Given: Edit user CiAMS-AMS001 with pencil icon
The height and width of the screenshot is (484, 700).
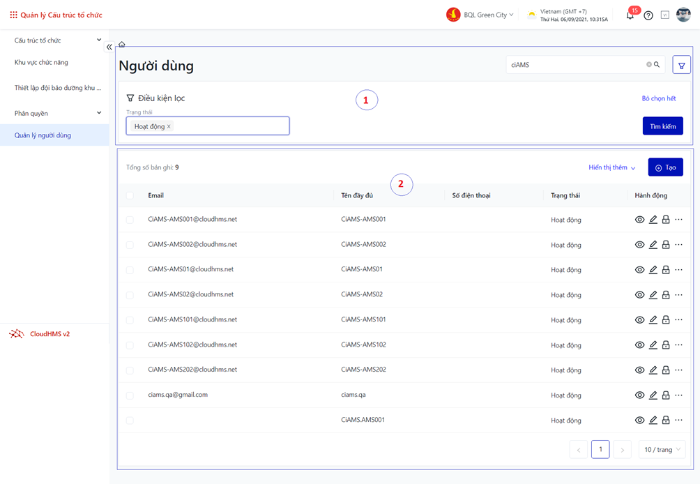Looking at the screenshot, I should (x=653, y=220).
